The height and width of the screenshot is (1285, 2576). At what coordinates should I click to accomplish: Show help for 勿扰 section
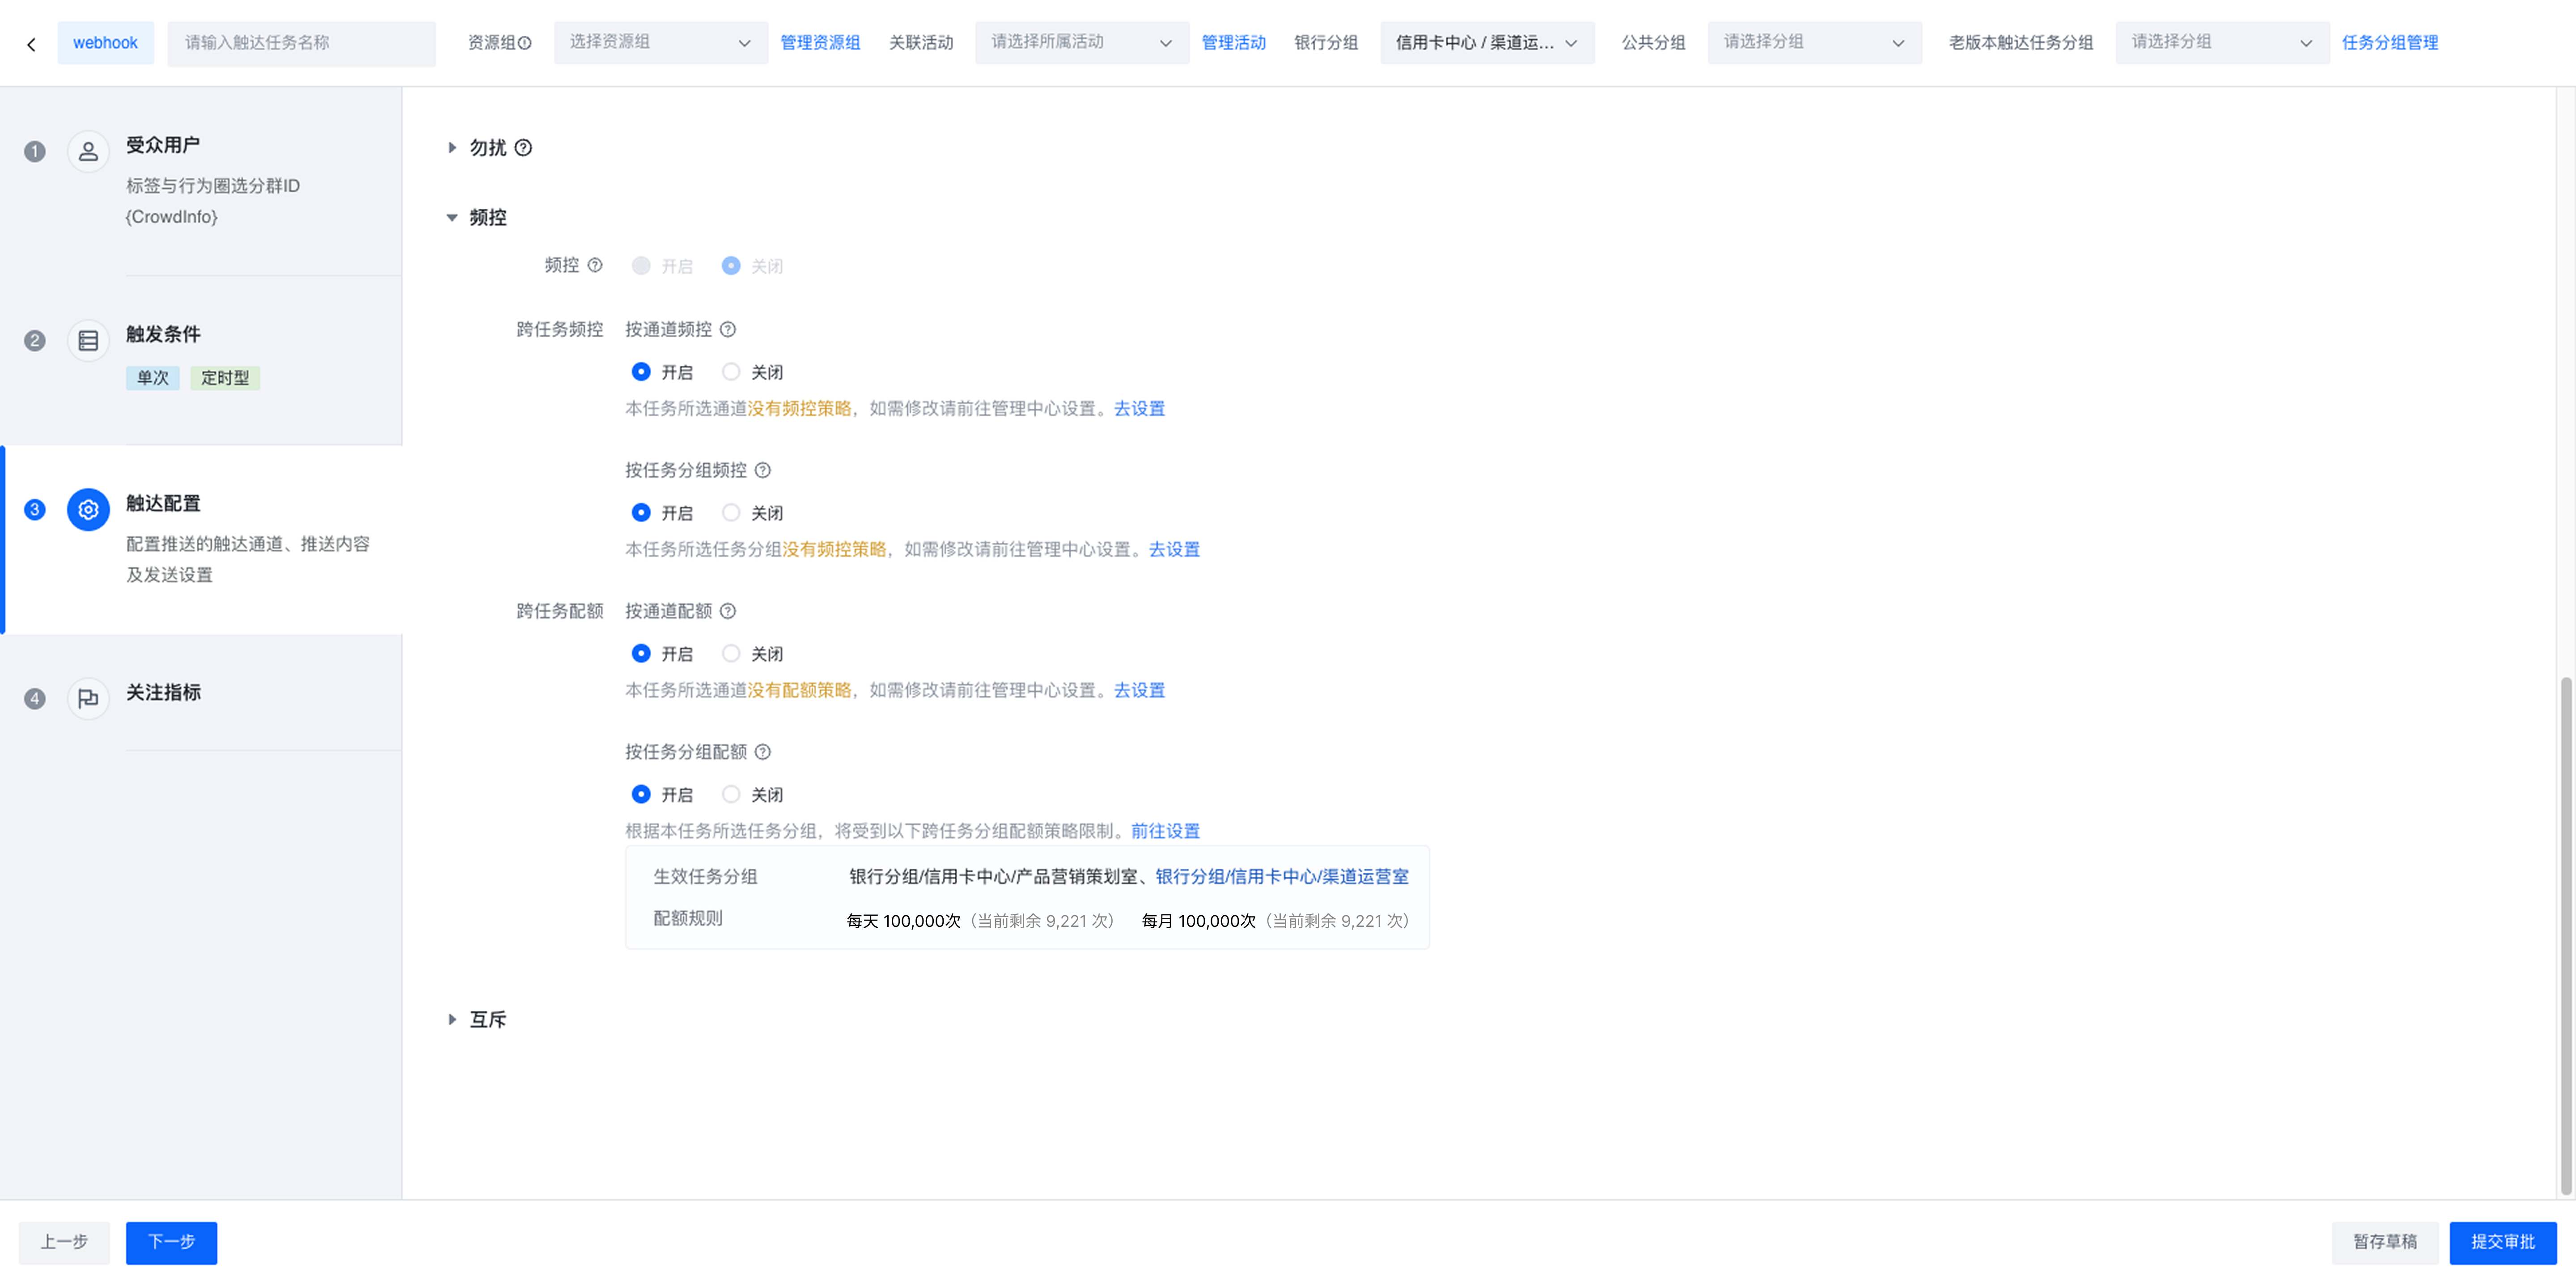523,148
